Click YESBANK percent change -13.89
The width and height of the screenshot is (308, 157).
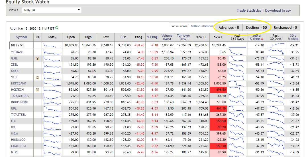153,52
